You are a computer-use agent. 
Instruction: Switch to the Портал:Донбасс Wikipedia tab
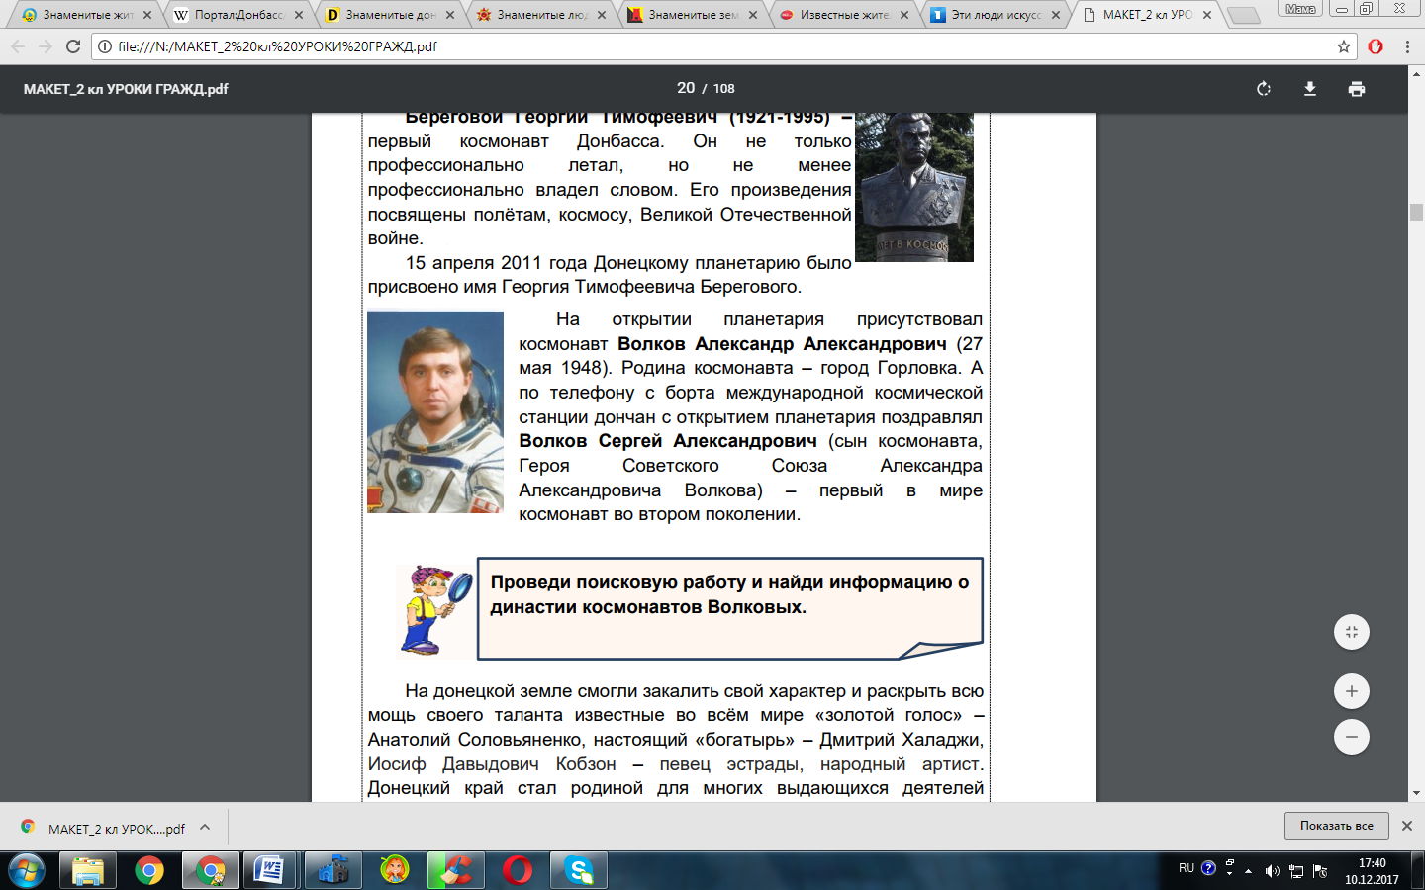point(237,15)
